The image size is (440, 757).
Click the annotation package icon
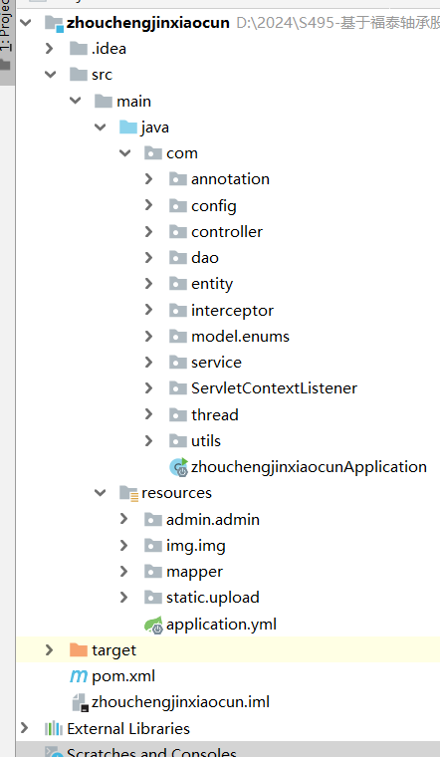tap(178, 179)
